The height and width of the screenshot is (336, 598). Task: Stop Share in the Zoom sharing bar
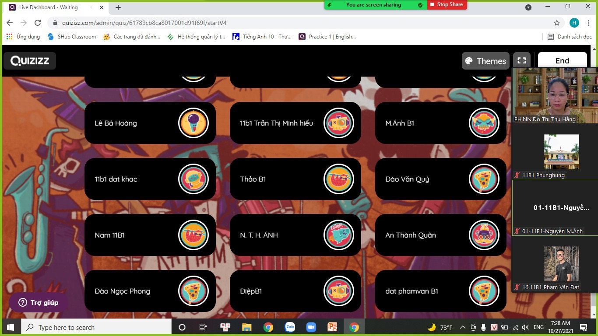[447, 5]
